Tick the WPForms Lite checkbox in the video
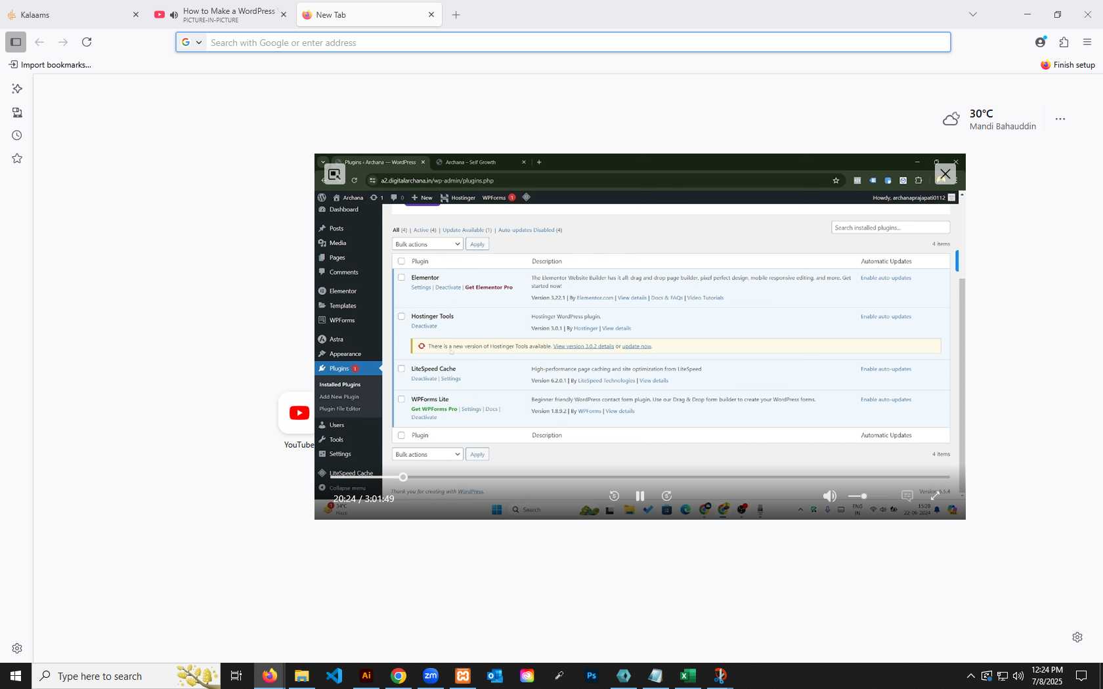This screenshot has height=689, width=1103. pos(401,399)
